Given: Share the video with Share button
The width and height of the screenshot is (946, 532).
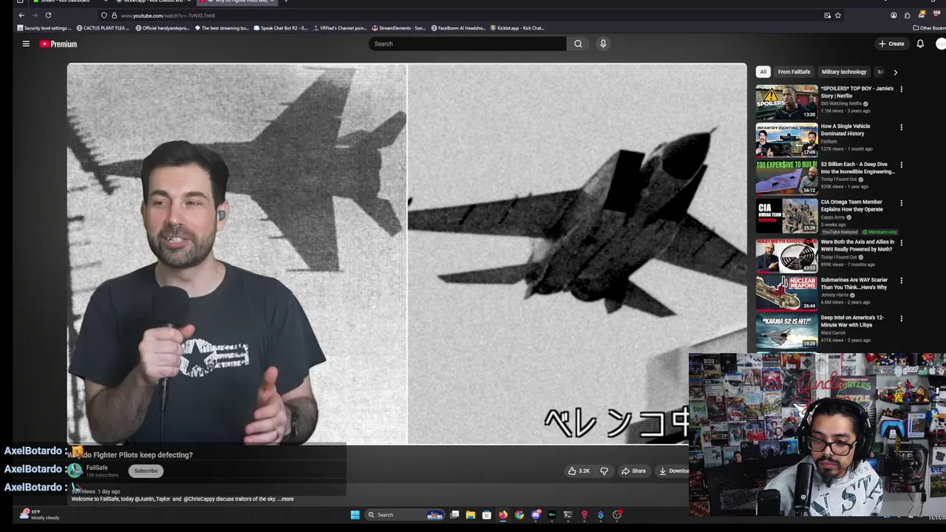Looking at the screenshot, I should [x=633, y=471].
